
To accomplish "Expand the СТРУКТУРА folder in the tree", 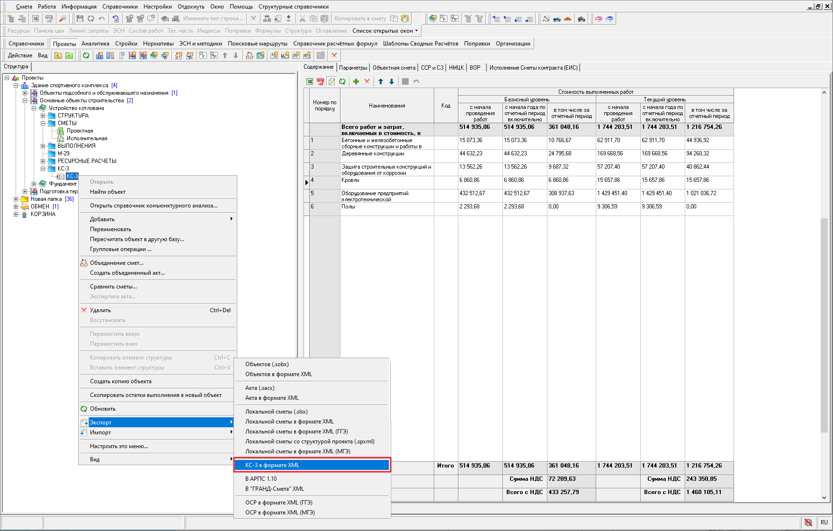I will pyautogui.click(x=43, y=116).
